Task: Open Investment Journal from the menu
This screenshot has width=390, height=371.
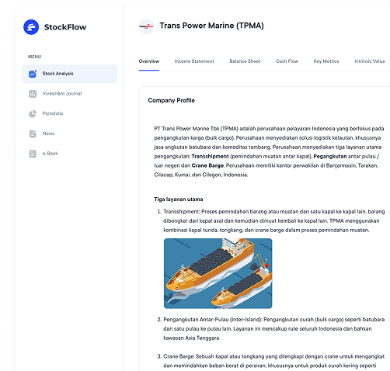Action: click(x=69, y=94)
